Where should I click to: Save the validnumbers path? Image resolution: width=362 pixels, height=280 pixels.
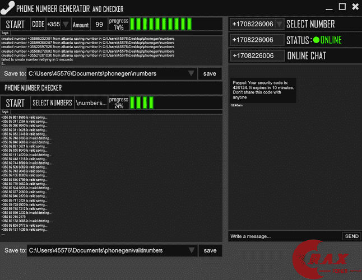pos(210,250)
